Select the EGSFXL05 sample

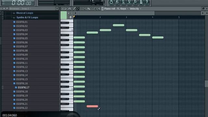22,38
